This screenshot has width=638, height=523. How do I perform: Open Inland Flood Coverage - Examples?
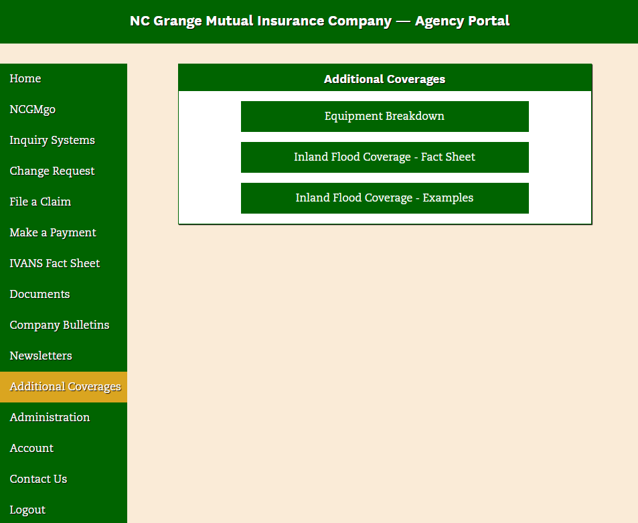384,198
